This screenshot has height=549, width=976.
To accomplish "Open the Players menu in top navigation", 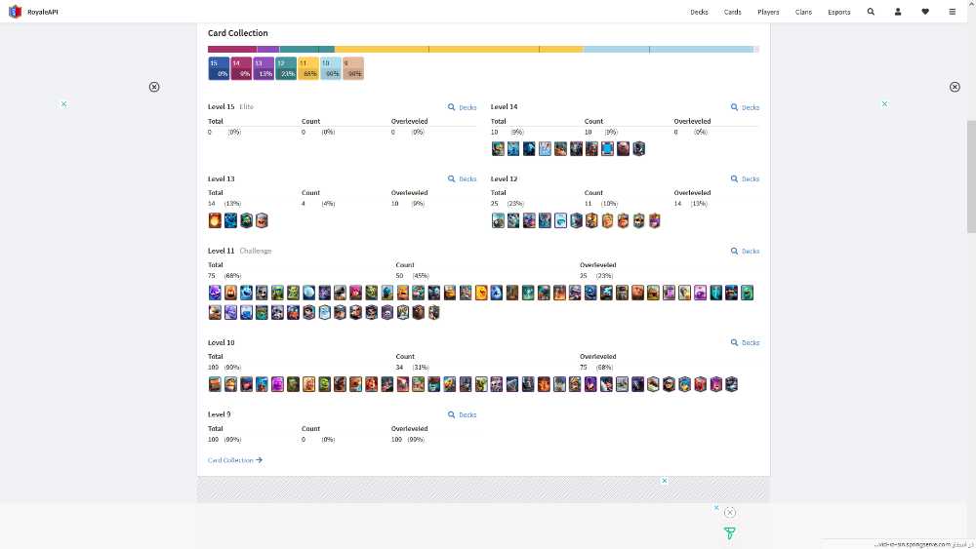I will (768, 12).
